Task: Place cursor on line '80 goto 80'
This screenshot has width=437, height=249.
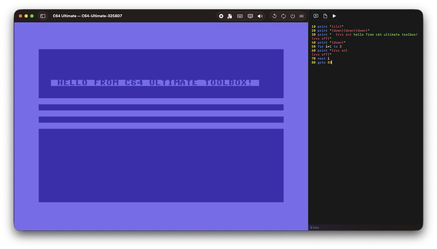Action: (x=322, y=63)
